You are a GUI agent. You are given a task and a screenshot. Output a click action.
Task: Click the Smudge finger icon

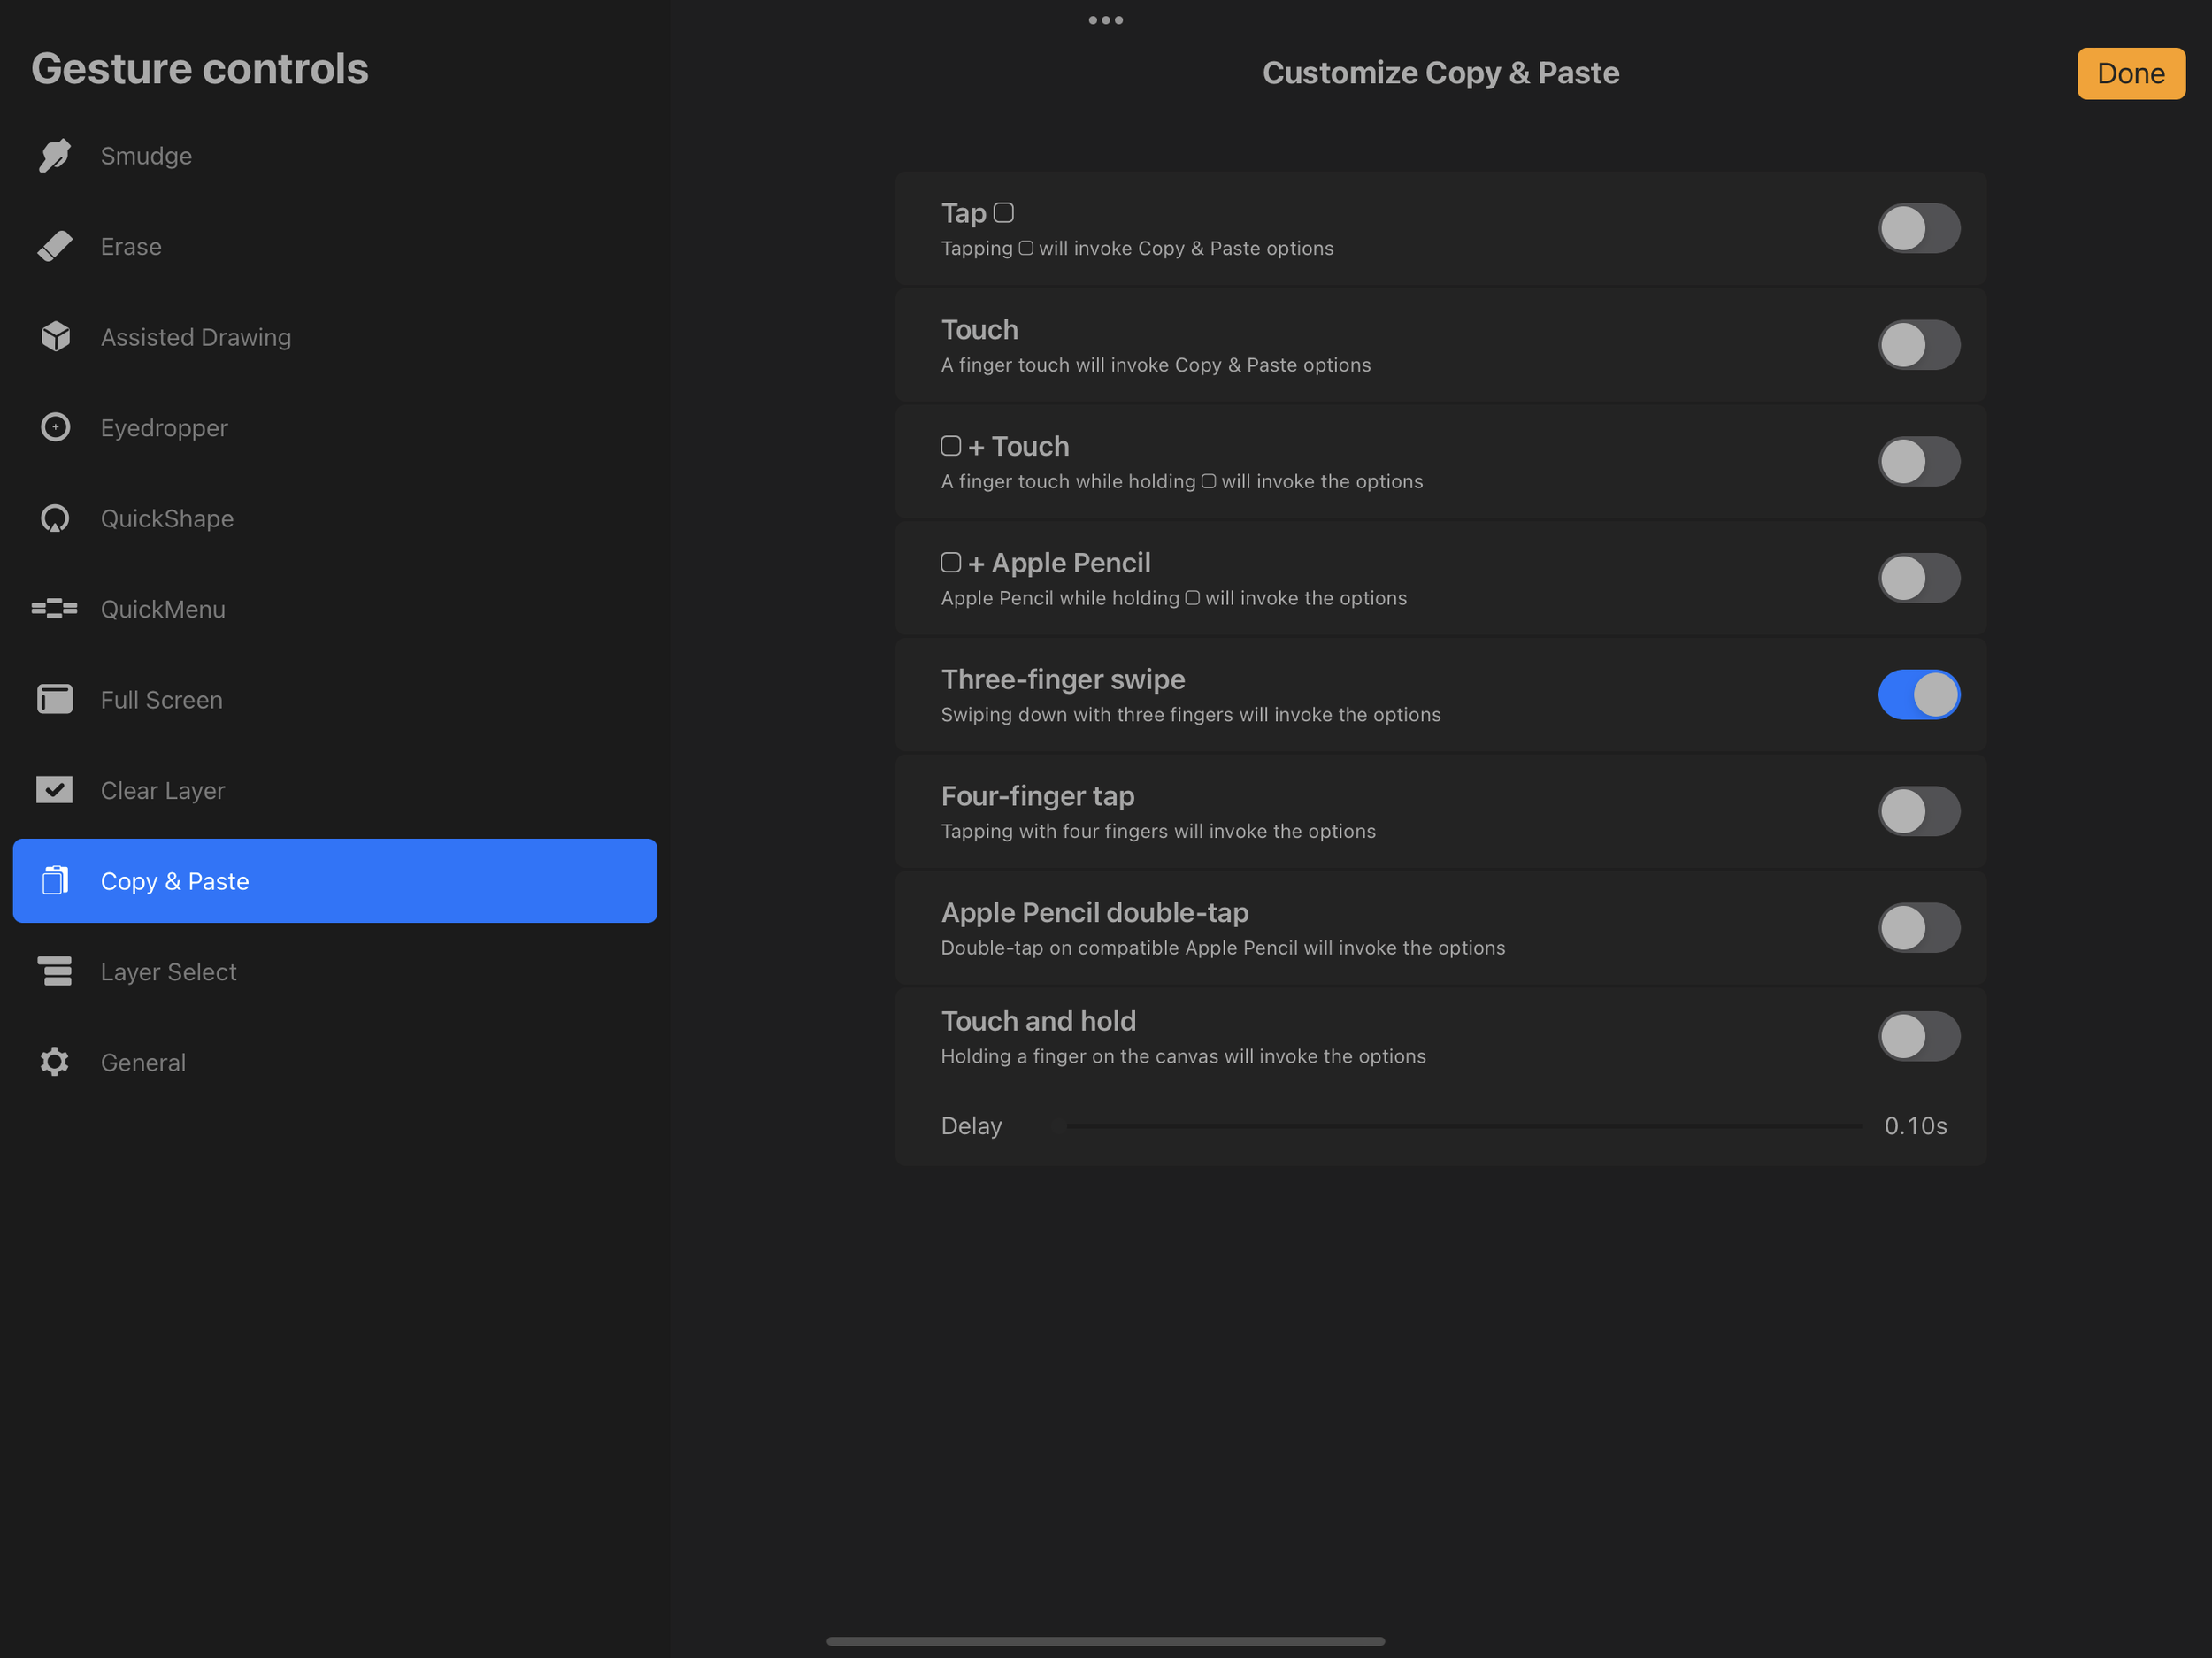pos(55,156)
